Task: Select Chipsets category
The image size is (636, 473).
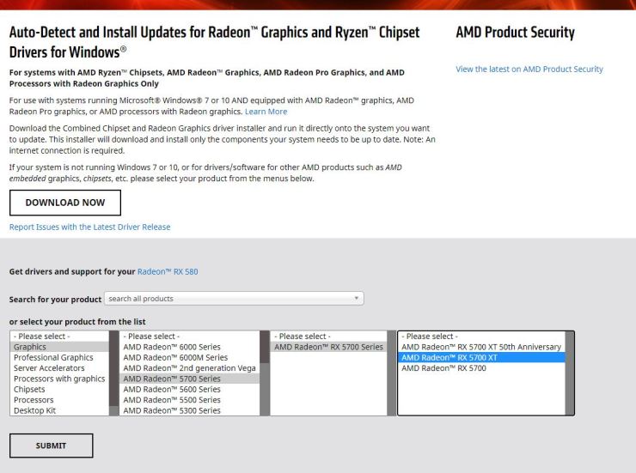Action: 59,389
